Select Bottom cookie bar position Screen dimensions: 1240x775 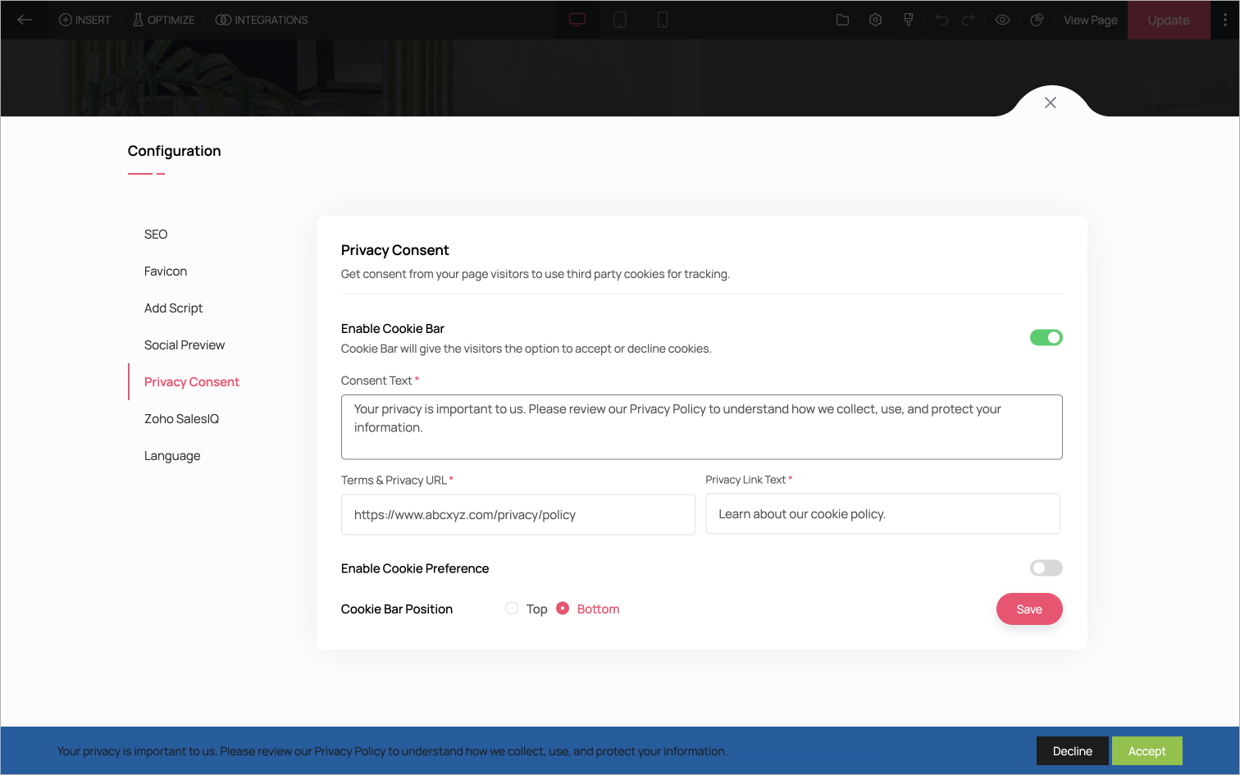click(563, 609)
